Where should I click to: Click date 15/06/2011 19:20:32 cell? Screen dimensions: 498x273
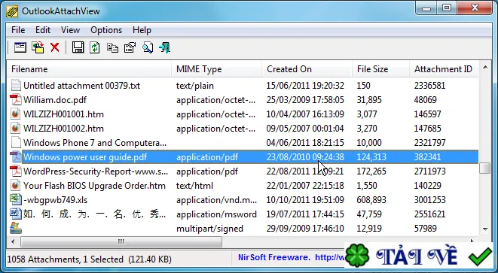(x=305, y=86)
